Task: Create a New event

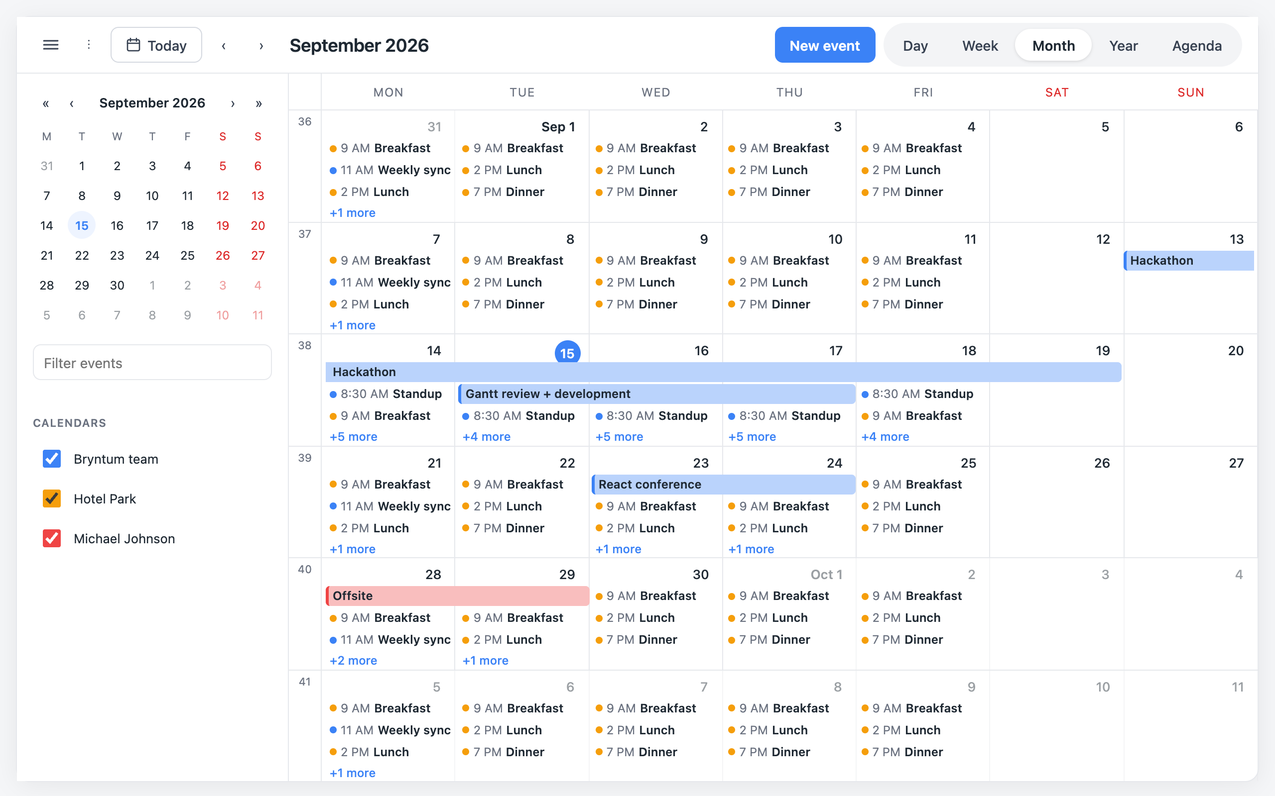Action: [825, 45]
